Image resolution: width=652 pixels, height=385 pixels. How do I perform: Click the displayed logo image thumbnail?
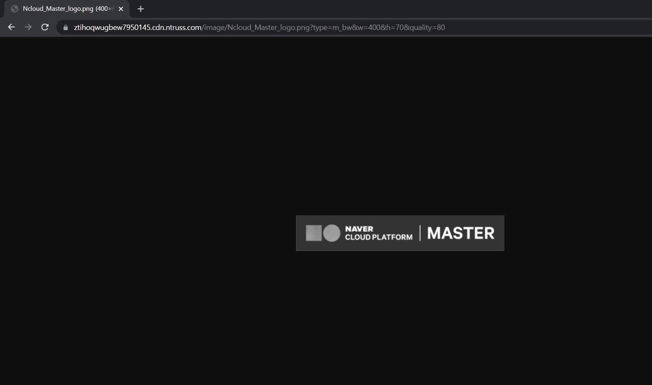pos(400,233)
